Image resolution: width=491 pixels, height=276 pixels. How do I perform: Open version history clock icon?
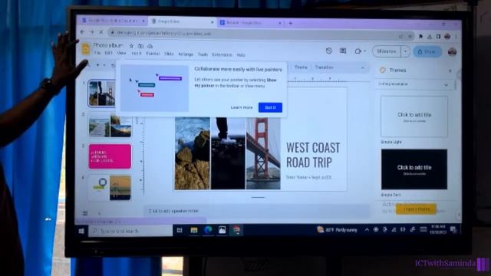tap(329, 51)
